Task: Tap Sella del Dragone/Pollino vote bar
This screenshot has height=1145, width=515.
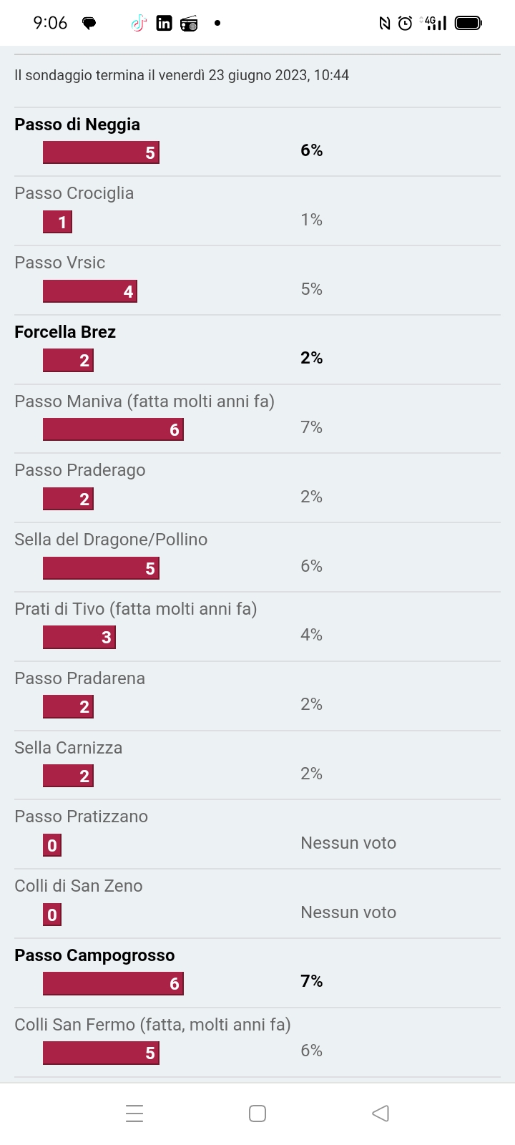Action: [x=101, y=568]
